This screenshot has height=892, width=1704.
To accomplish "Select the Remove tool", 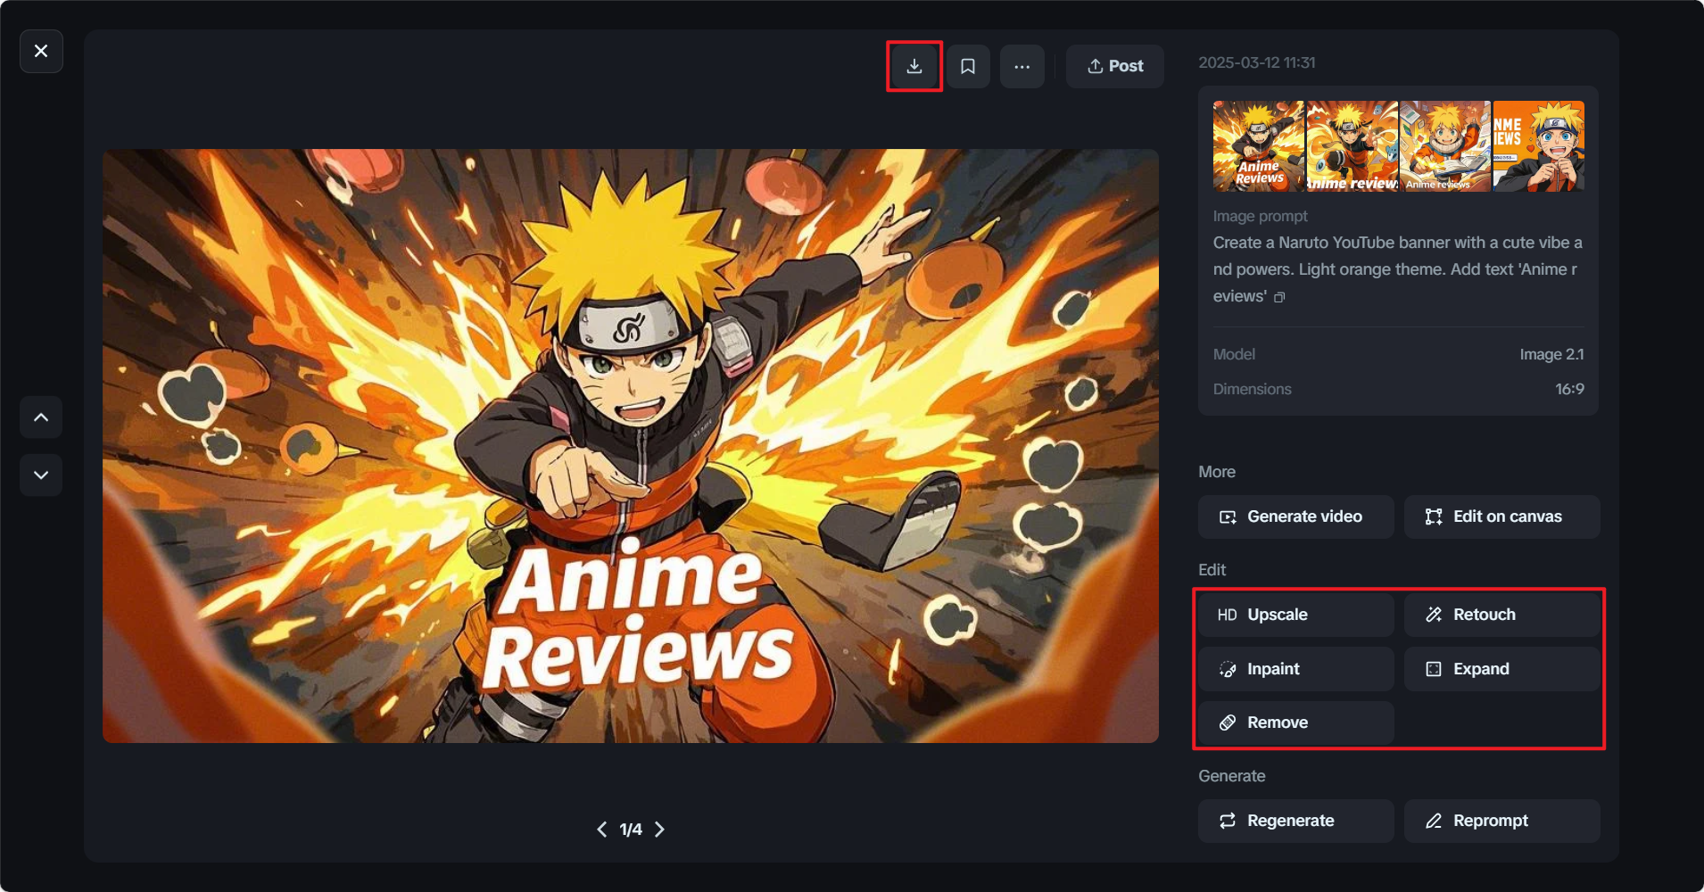I will pos(1295,723).
